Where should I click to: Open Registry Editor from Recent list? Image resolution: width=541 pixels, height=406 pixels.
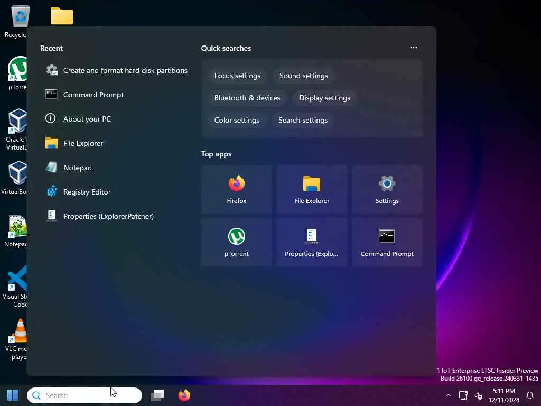tap(117, 192)
